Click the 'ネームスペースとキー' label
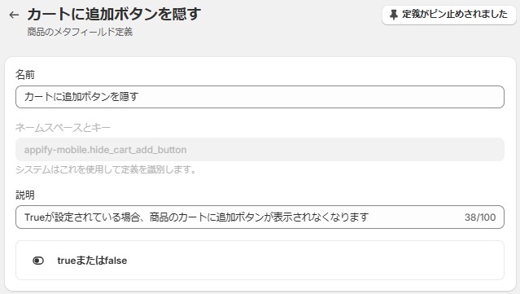The width and height of the screenshot is (520, 294). (x=63, y=127)
